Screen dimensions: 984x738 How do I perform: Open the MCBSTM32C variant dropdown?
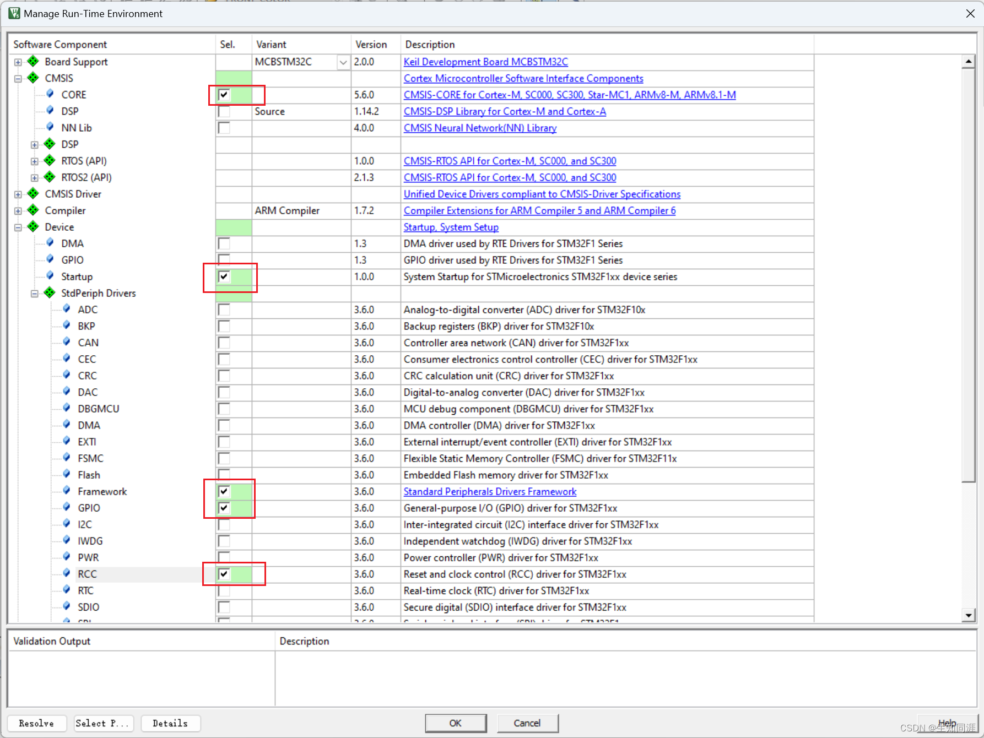click(x=343, y=62)
